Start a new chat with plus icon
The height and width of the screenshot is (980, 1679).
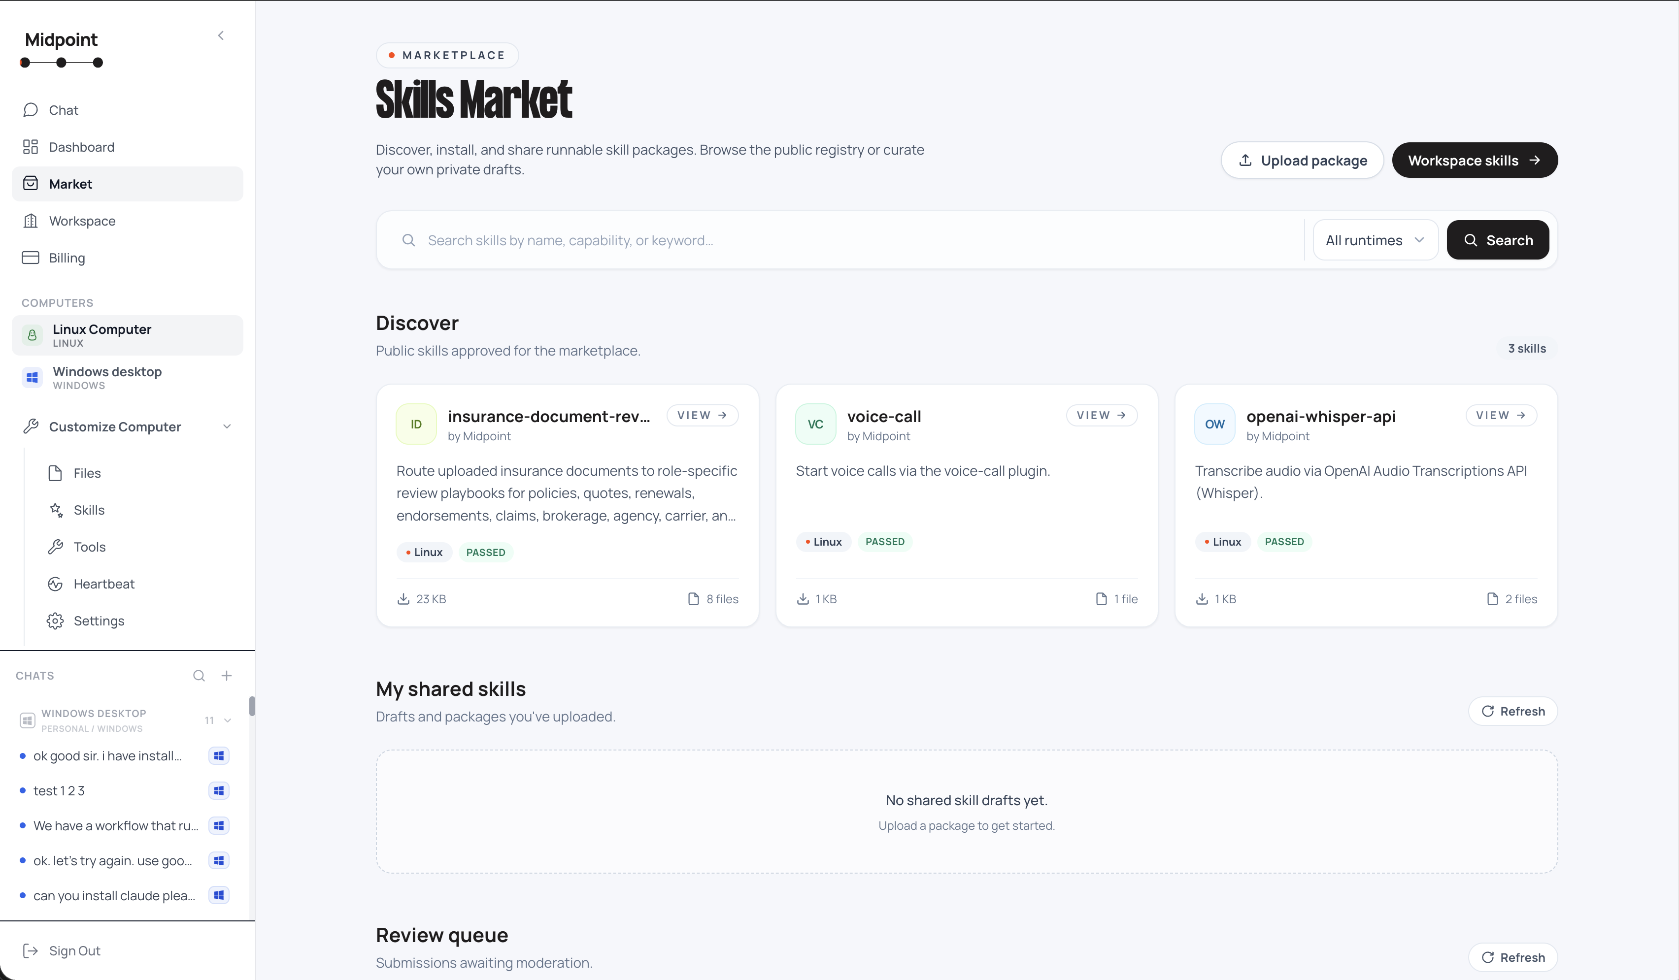[x=227, y=676]
